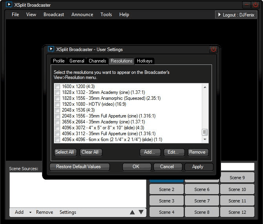Click the Clear All button
The width and height of the screenshot is (263, 224).
pos(91,152)
